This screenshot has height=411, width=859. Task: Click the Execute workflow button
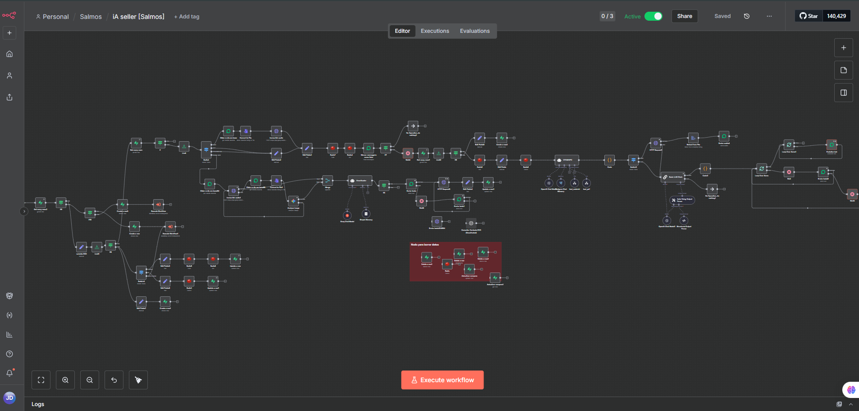(442, 380)
